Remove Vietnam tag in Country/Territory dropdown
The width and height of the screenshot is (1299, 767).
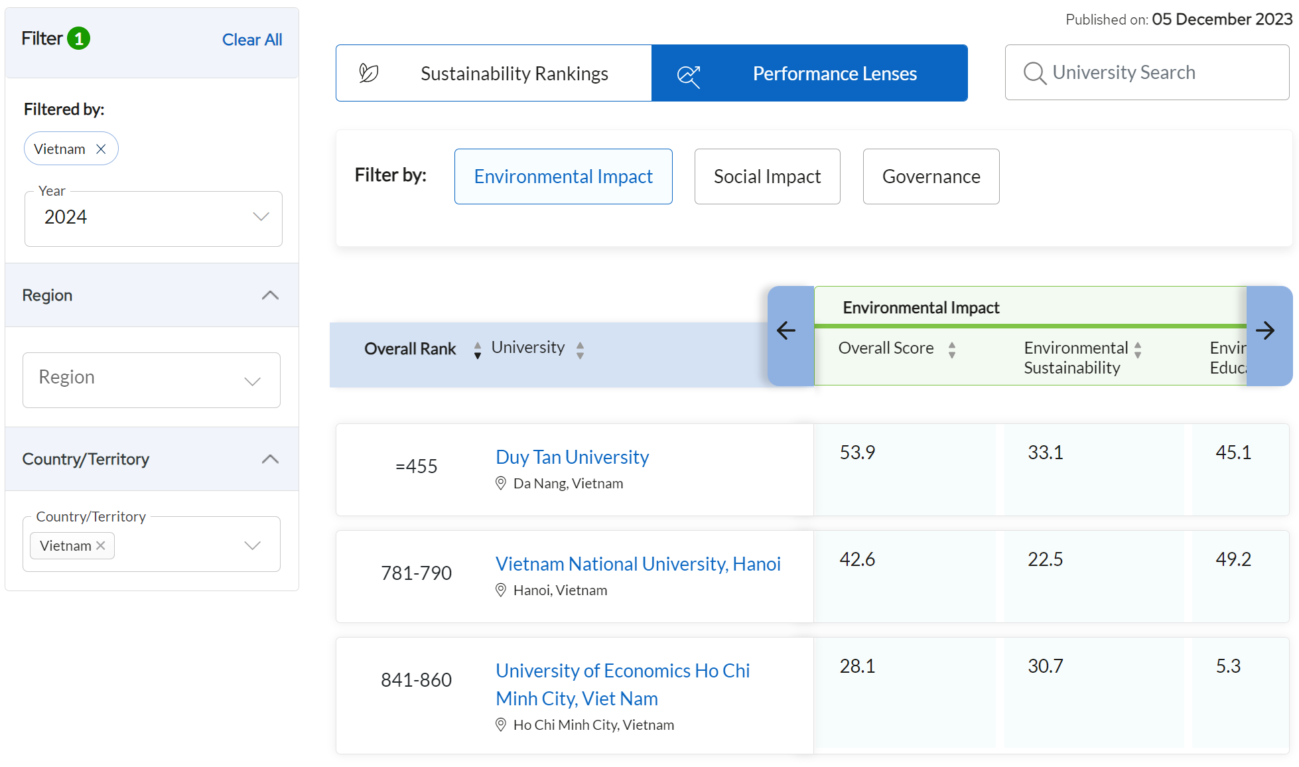(x=101, y=545)
